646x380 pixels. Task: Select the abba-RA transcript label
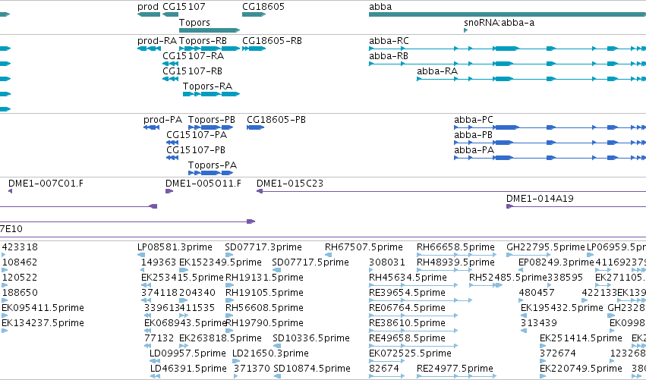tap(437, 71)
